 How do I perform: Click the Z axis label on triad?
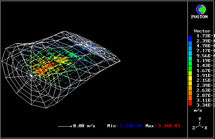194,128
